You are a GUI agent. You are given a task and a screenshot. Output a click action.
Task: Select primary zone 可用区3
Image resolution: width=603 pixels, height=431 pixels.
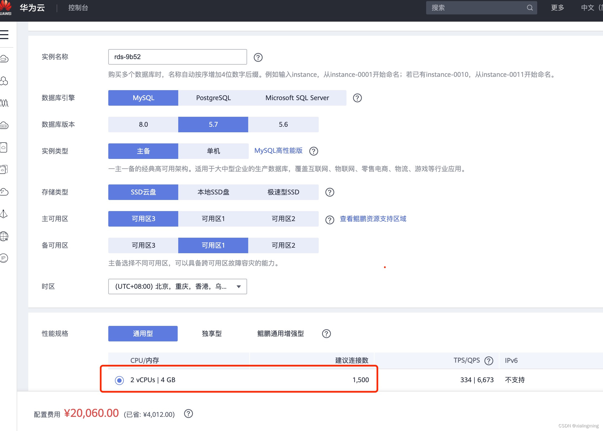[143, 219]
